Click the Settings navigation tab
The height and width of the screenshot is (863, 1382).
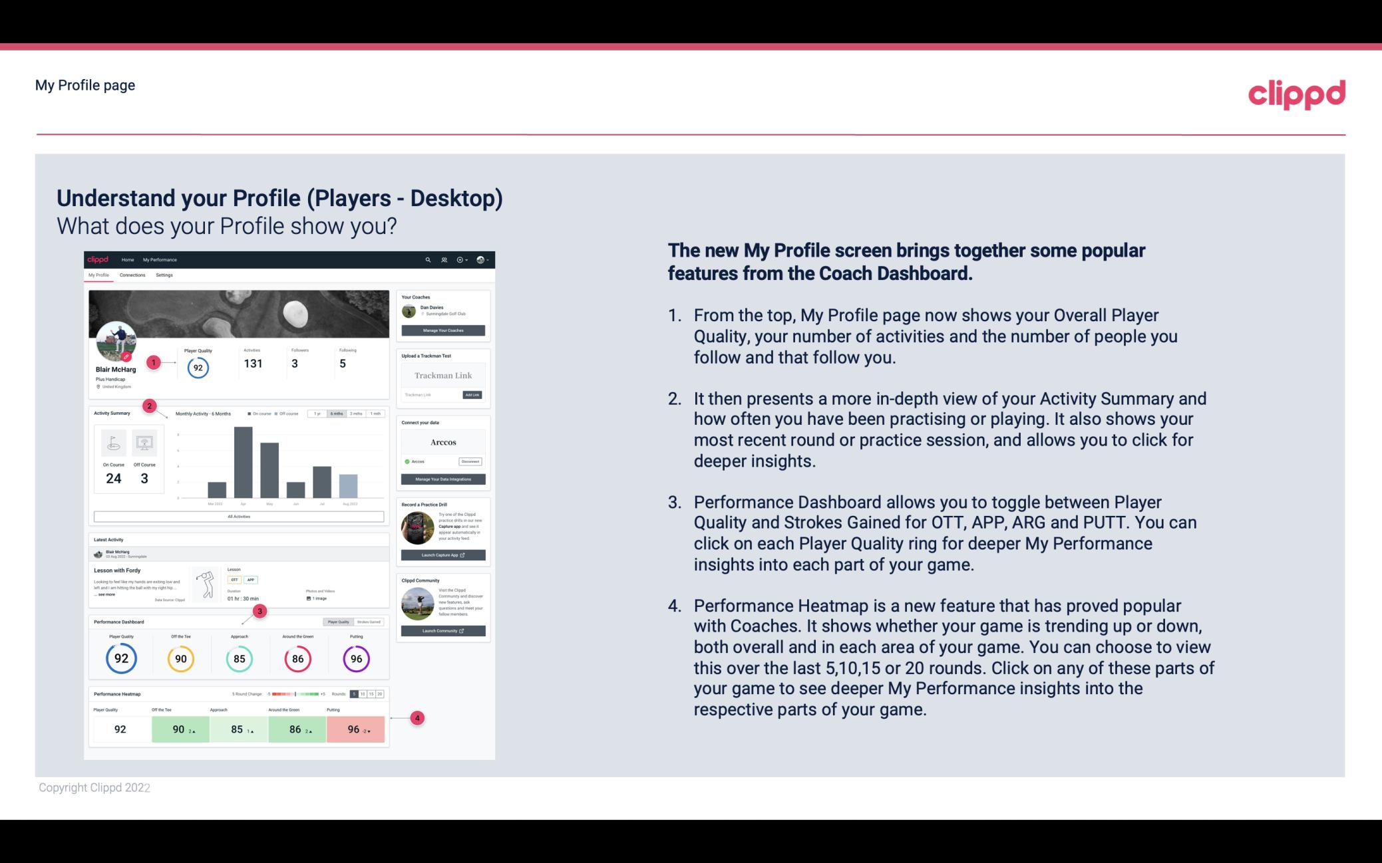coord(164,275)
